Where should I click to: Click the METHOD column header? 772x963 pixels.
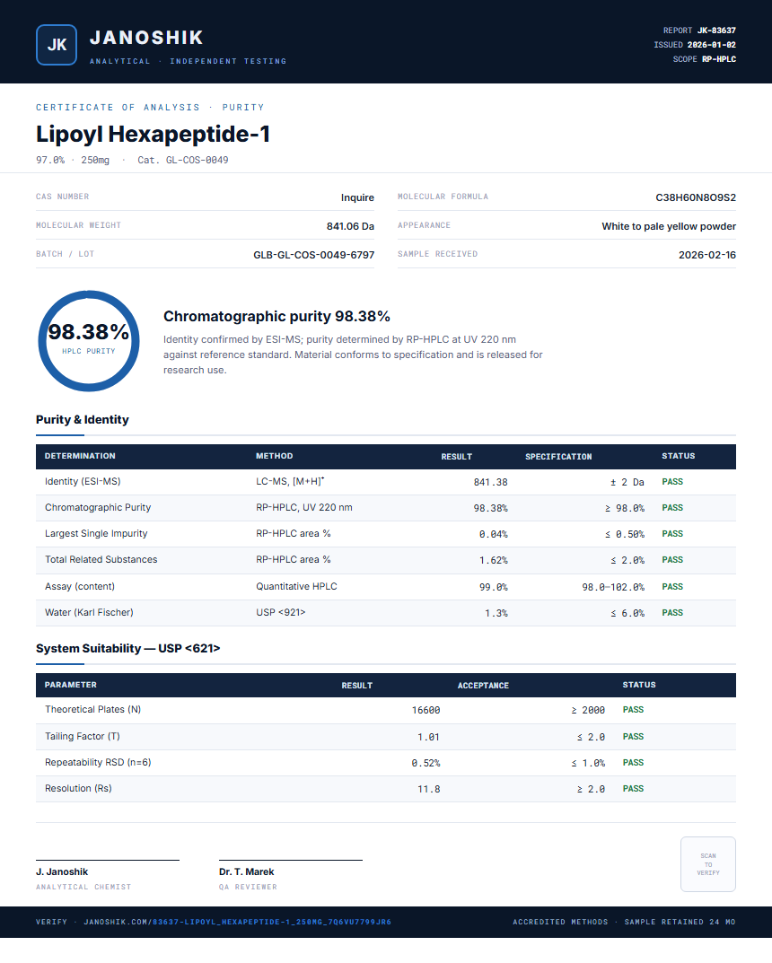tap(274, 456)
